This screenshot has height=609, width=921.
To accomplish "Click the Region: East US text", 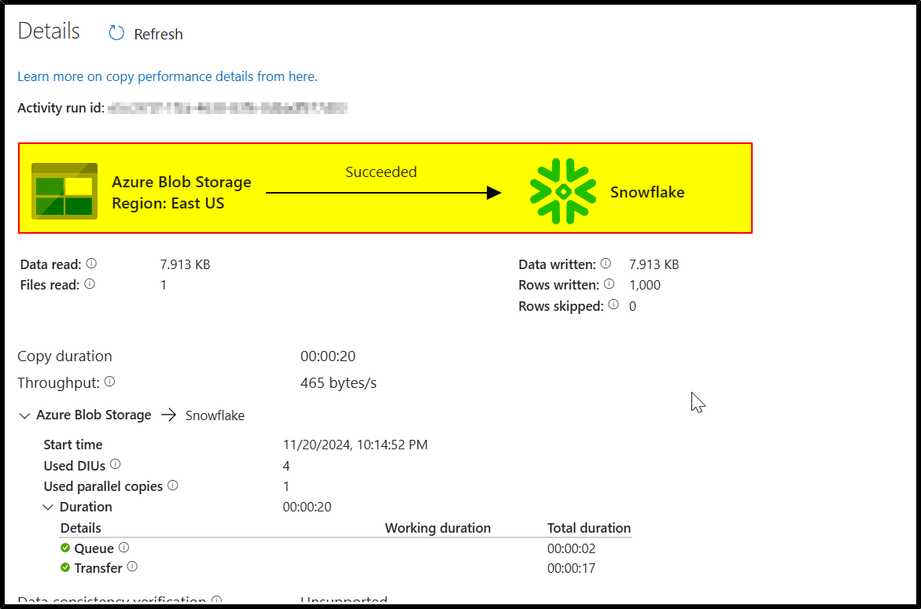I will coord(168,203).
